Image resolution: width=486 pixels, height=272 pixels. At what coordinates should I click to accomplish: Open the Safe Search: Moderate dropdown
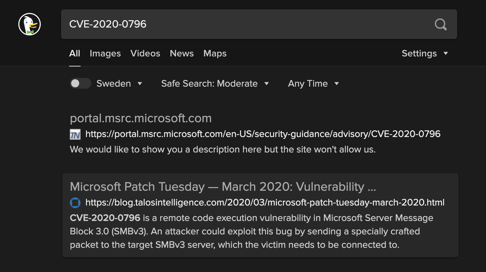[215, 84]
